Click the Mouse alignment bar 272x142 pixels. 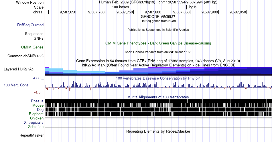tap(158, 105)
